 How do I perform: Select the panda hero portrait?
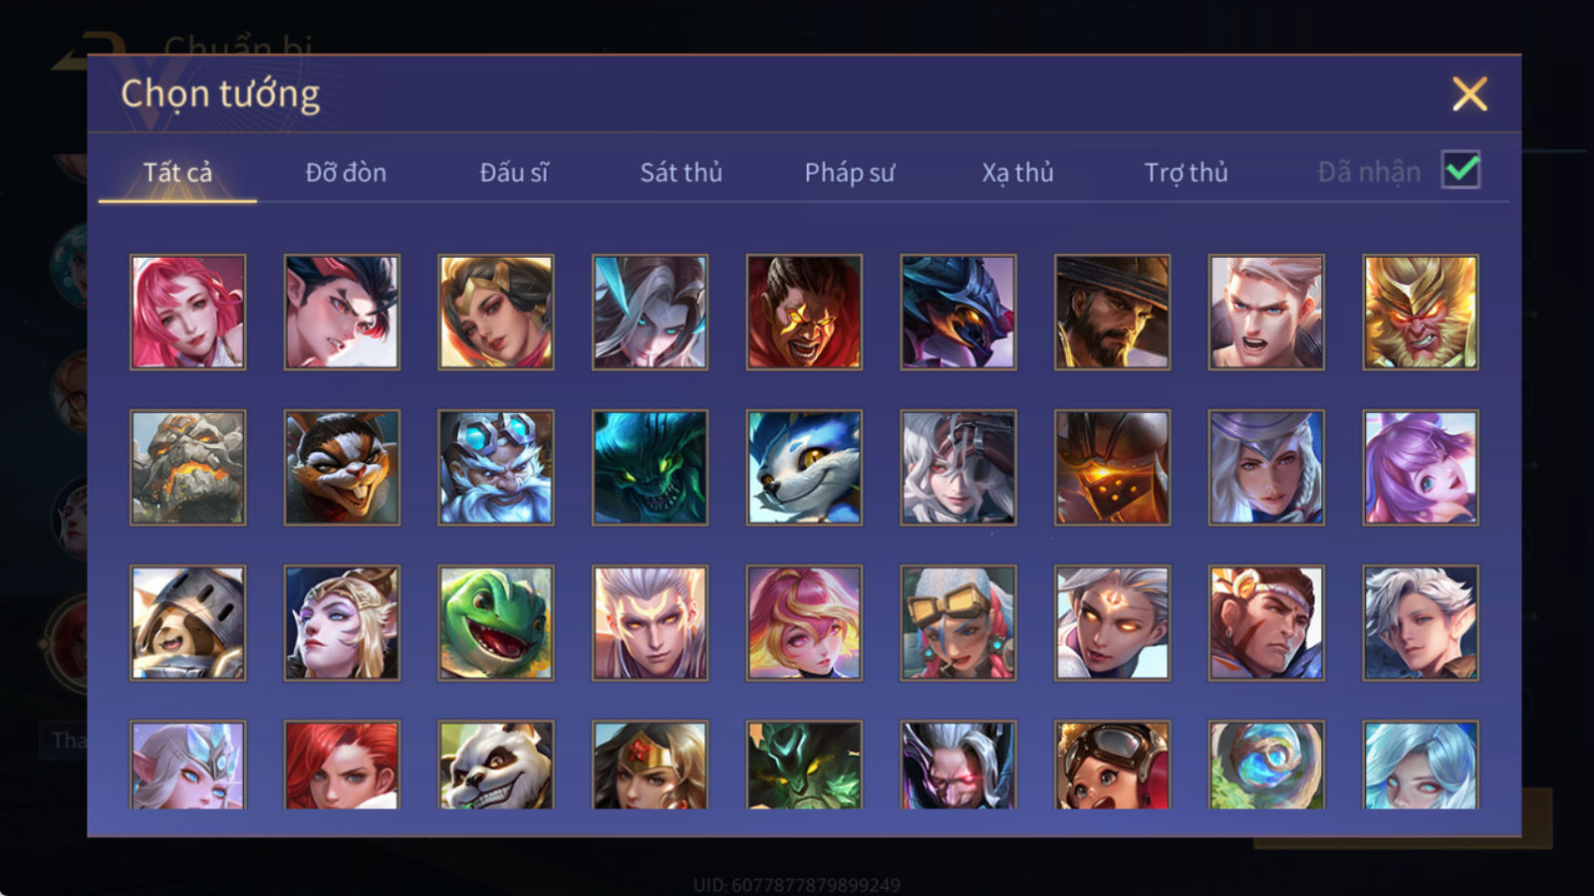496,765
